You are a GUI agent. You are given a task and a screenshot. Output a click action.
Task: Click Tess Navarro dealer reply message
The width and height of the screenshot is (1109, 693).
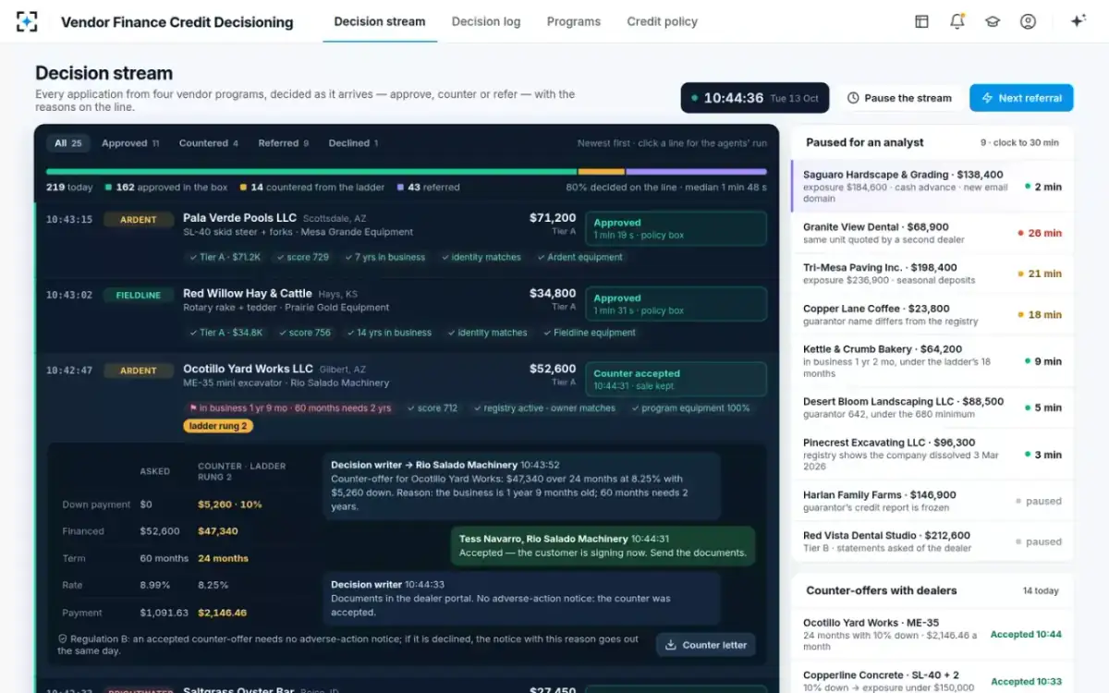tap(603, 545)
